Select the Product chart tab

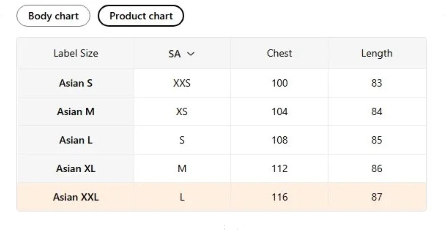pyautogui.click(x=141, y=16)
